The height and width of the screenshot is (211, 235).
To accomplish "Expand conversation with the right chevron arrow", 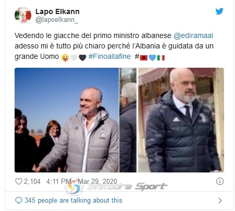I will [x=220, y=201].
